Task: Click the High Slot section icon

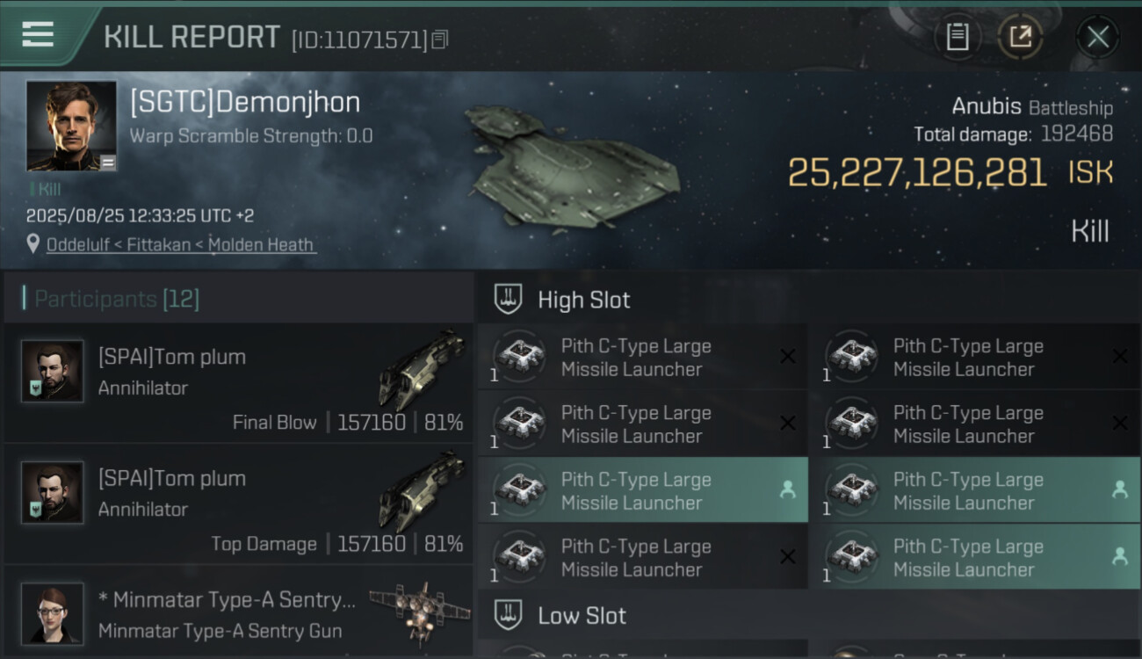Action: [x=508, y=300]
